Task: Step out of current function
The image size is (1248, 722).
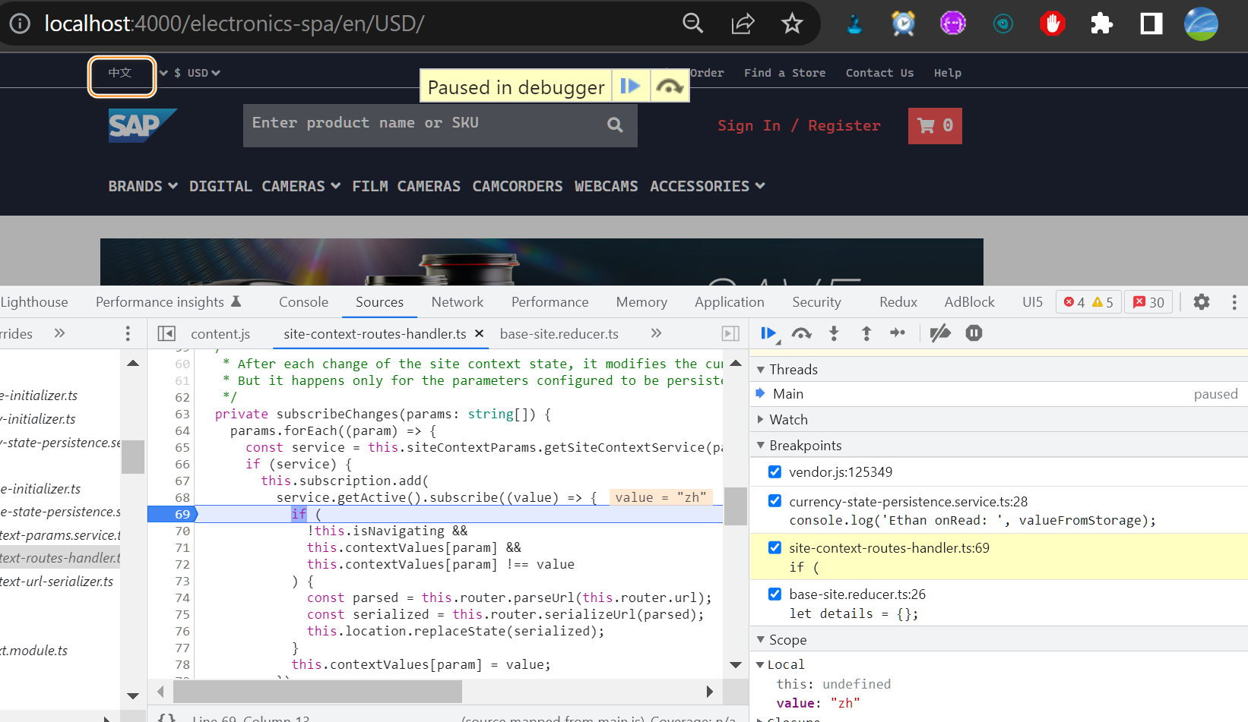Action: pyautogui.click(x=866, y=333)
